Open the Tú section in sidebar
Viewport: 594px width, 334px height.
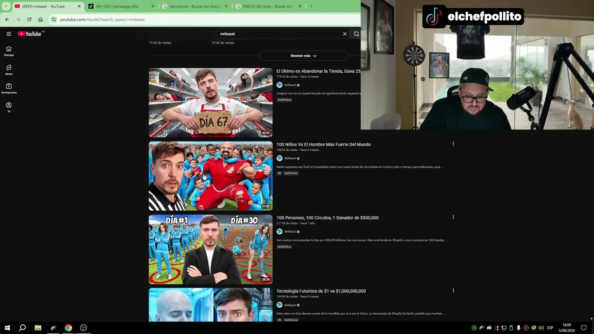(9, 107)
